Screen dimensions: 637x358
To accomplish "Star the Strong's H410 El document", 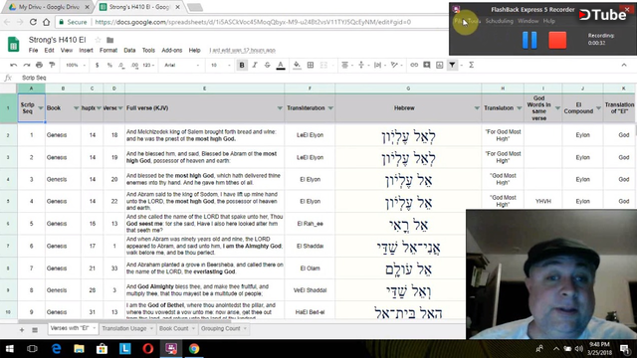I will coord(98,40).
